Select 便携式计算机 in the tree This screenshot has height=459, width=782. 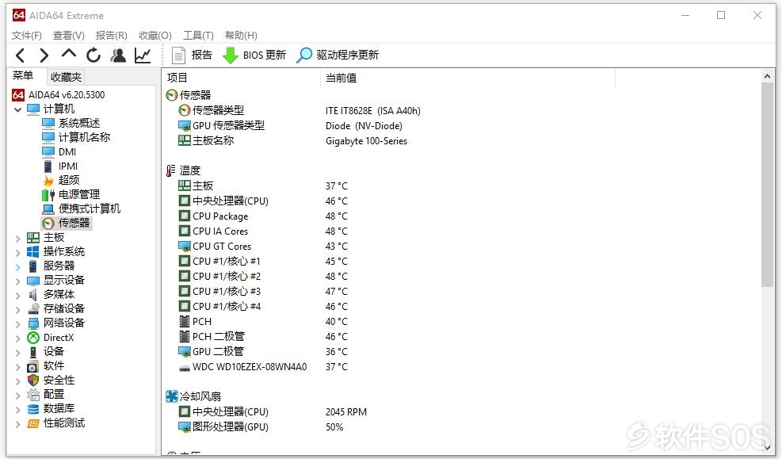coord(82,209)
